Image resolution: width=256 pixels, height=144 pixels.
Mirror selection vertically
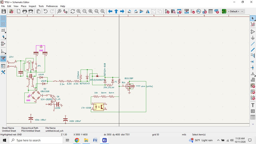click(142, 11)
